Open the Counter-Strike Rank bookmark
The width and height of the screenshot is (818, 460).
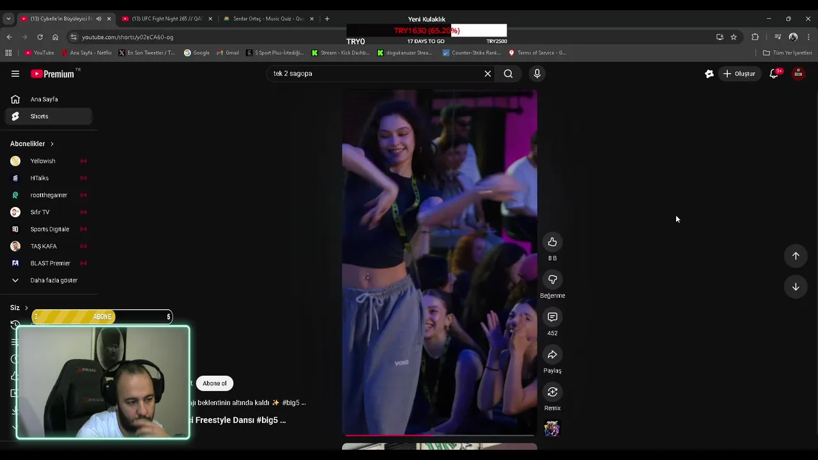click(472, 53)
